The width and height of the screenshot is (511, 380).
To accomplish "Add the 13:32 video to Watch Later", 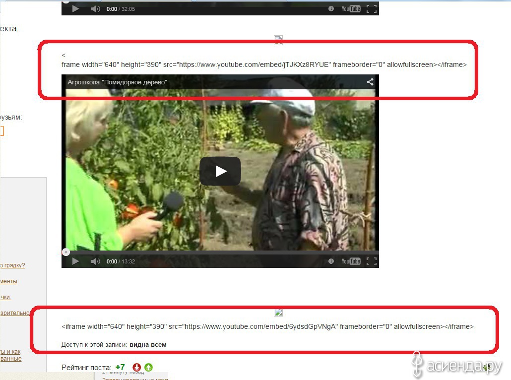I will (x=331, y=261).
